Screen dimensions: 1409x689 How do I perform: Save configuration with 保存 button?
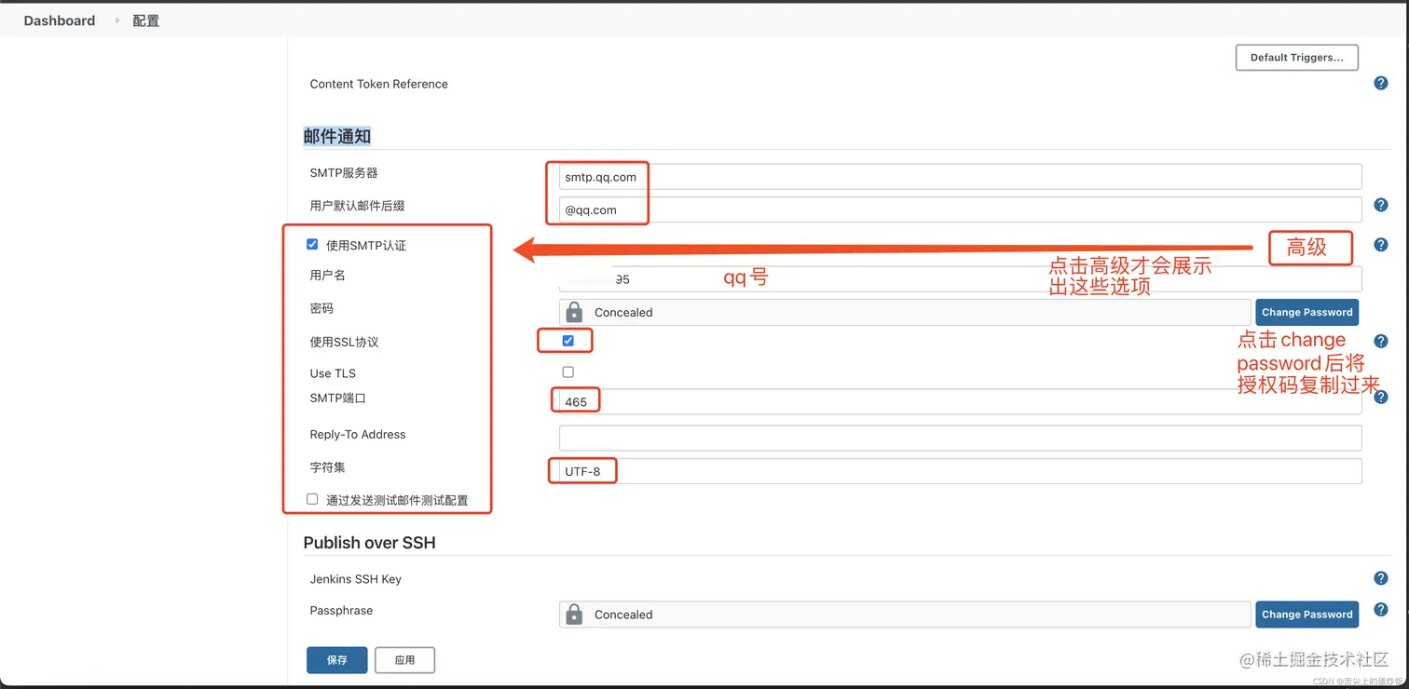pos(336,660)
